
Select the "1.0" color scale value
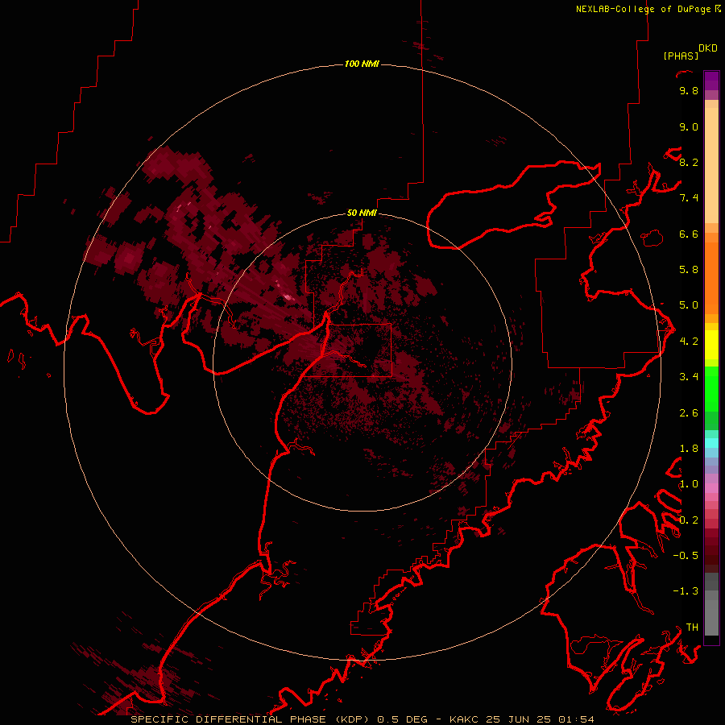coord(689,484)
